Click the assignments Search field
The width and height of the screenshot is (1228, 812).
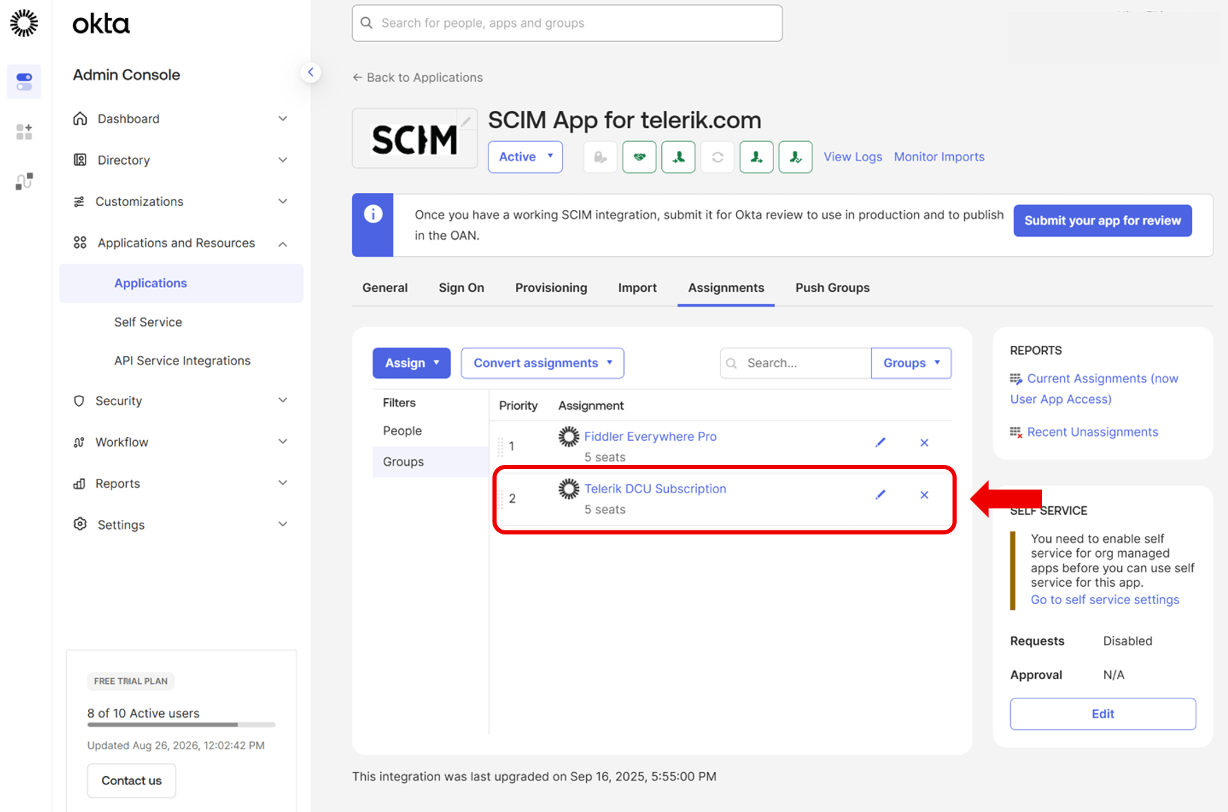[x=795, y=363]
